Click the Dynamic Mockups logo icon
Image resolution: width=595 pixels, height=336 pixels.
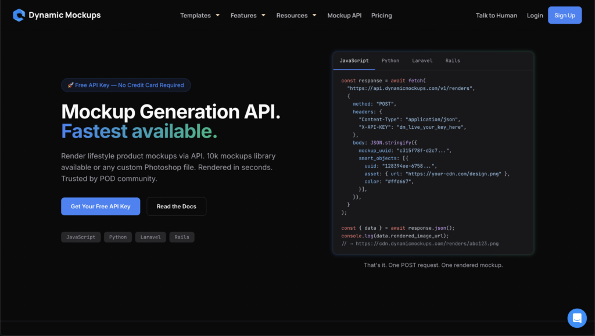point(19,15)
